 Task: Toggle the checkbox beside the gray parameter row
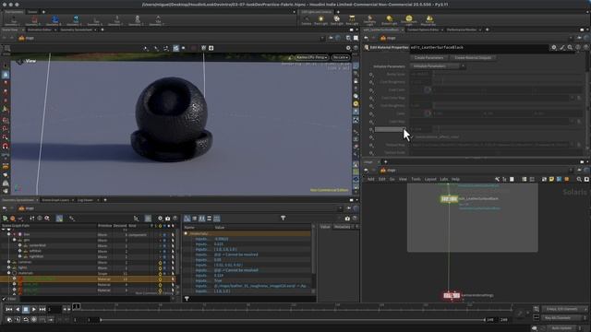pos(412,137)
